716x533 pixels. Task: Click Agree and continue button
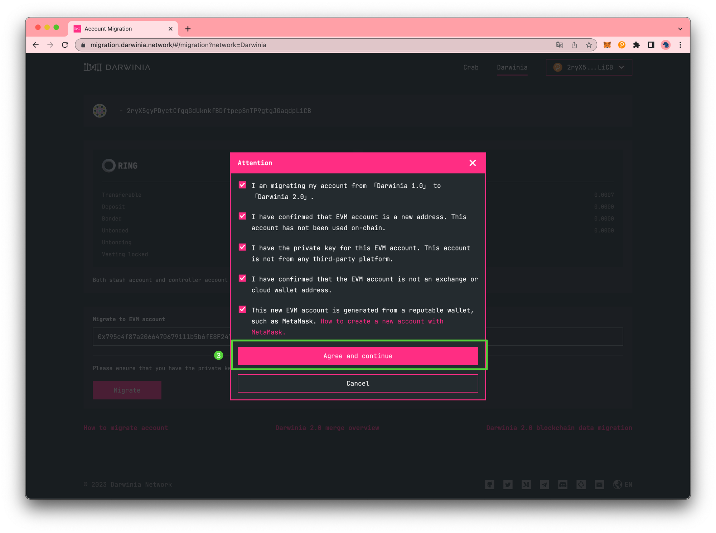tap(358, 356)
